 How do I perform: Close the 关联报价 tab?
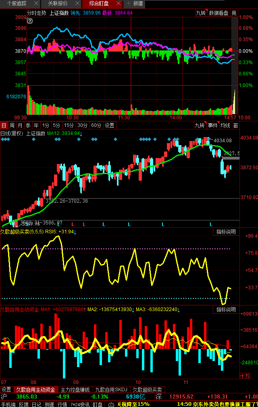pyautogui.click(x=77, y=4)
